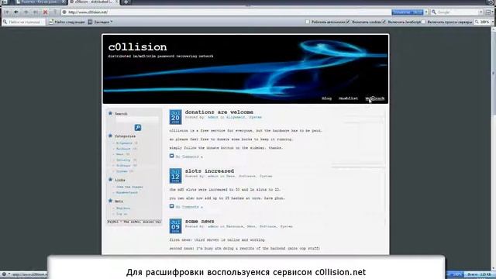Viewport: 496px width, 279px height.
Task: Click No Comments under donations post
Action: (189, 157)
